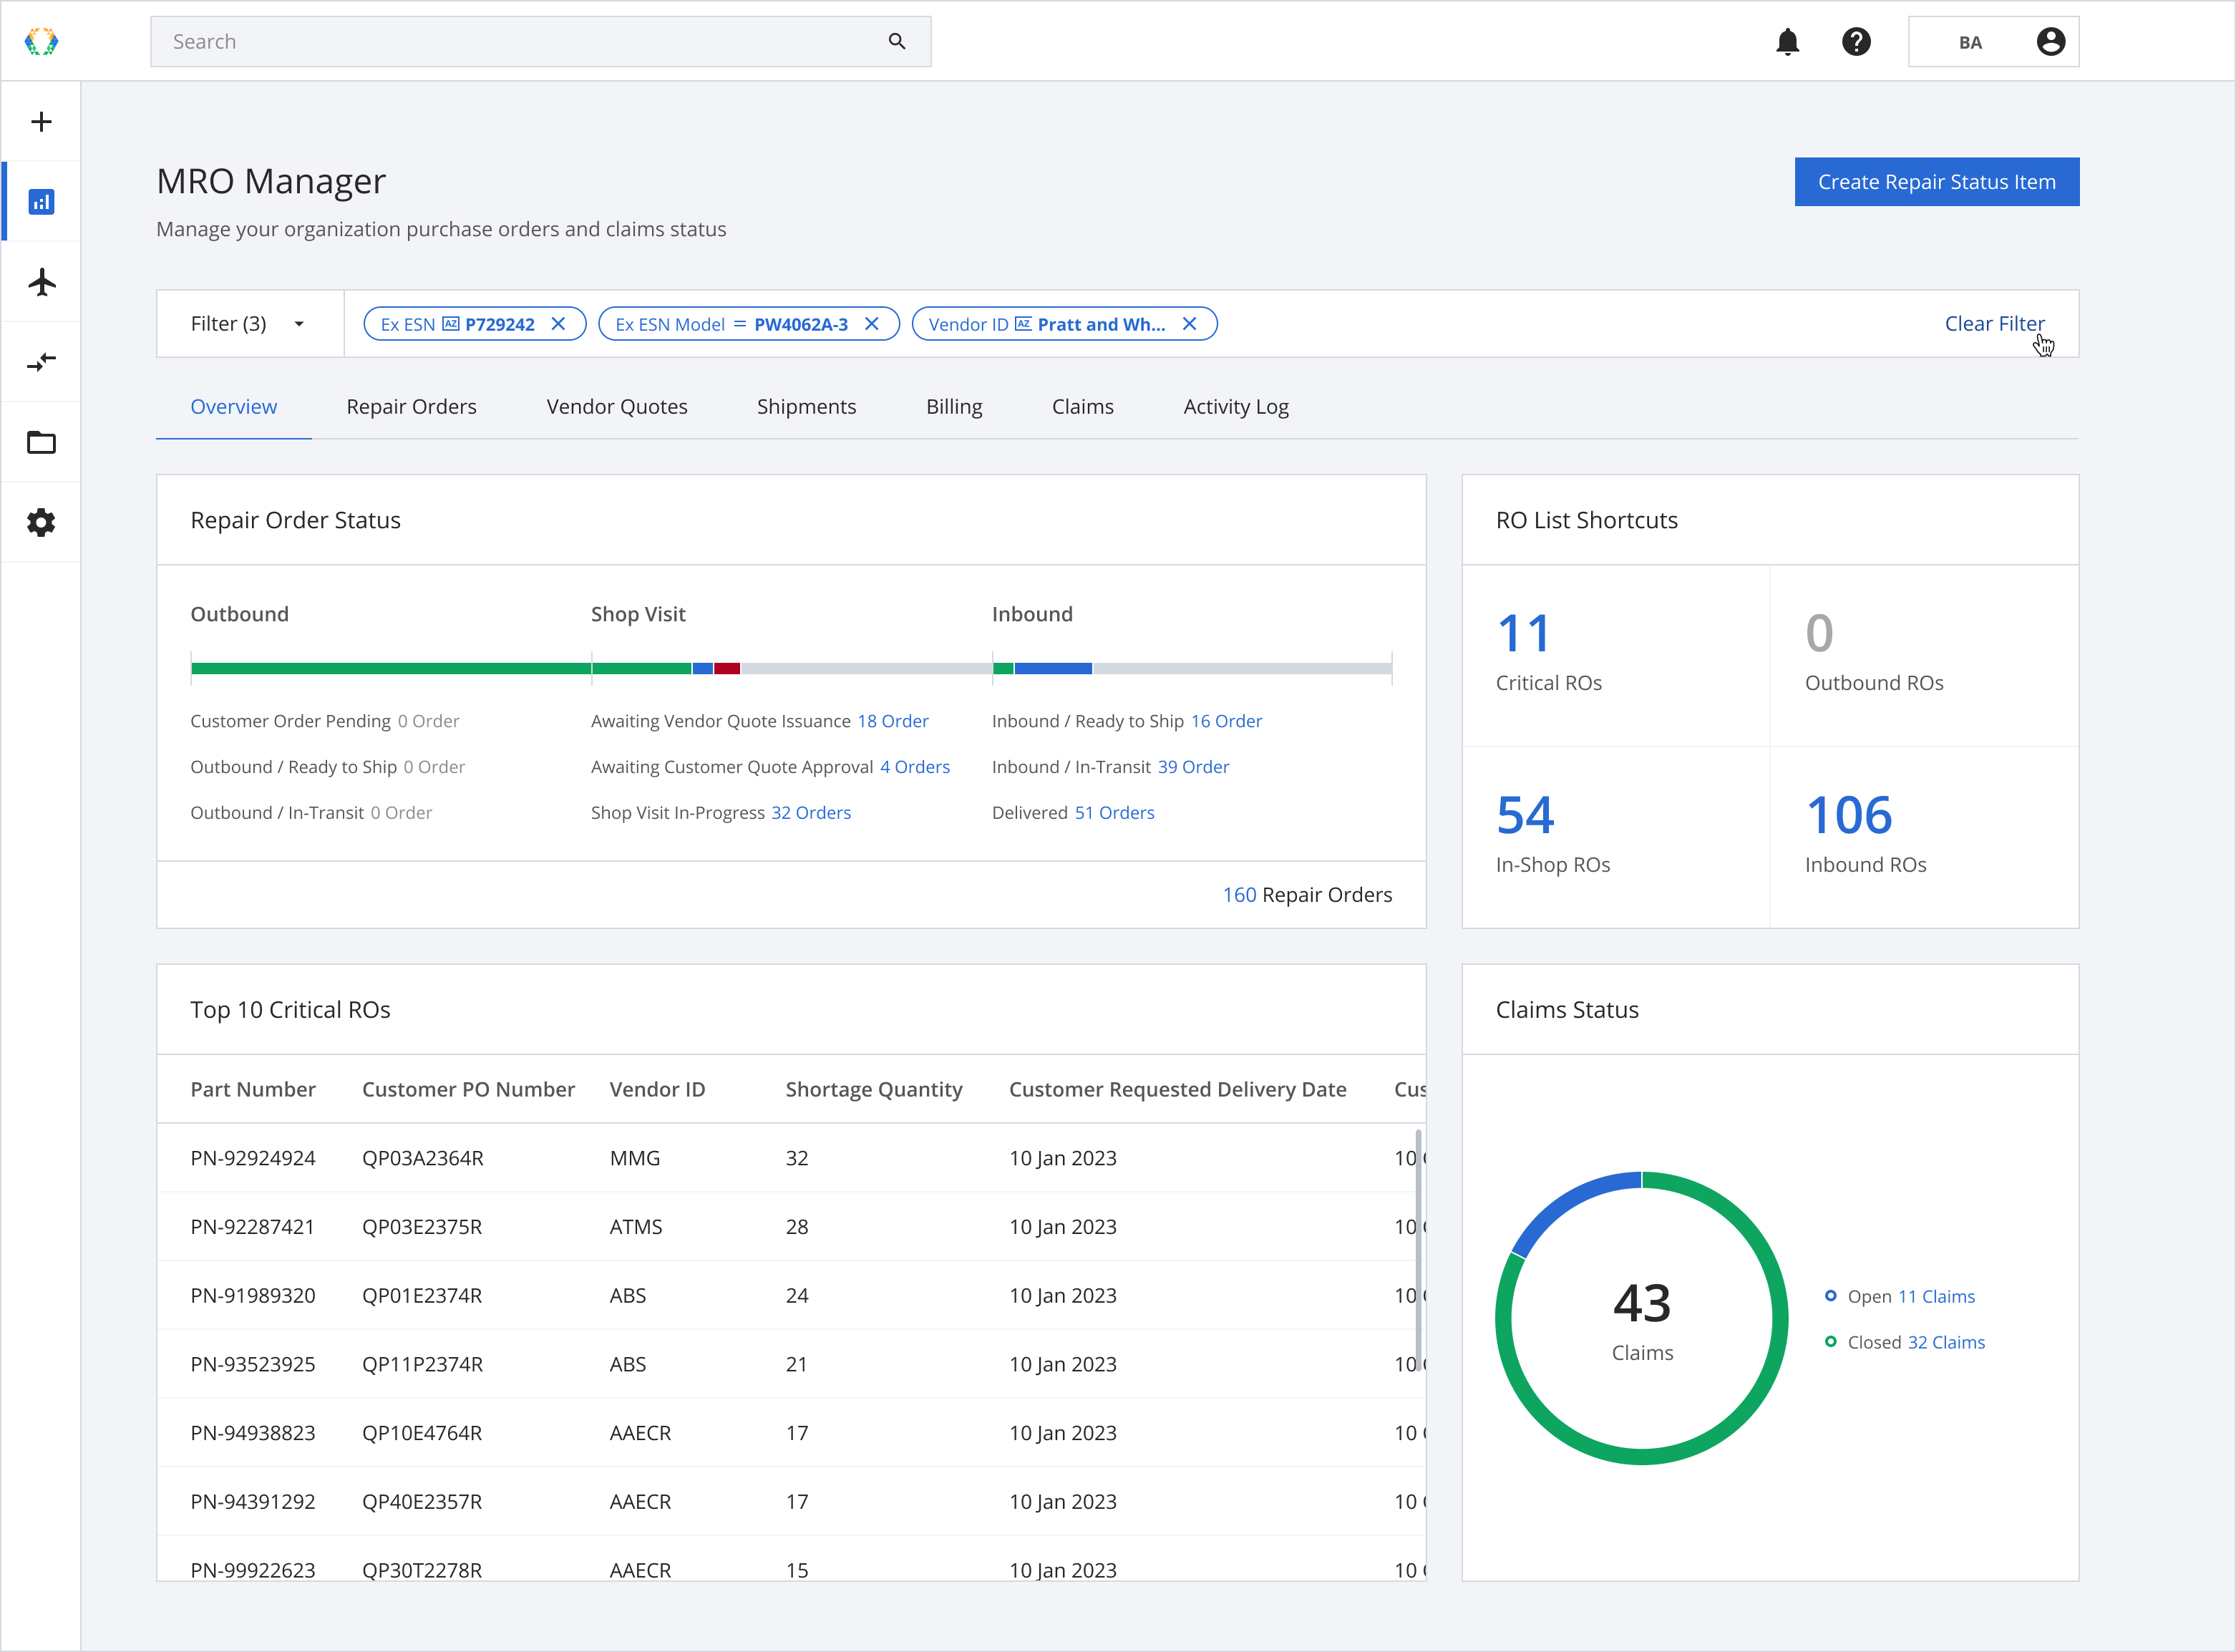Viewport: 2236px width, 1652px height.
Task: Open the folder sidebar icon
Action: [41, 442]
